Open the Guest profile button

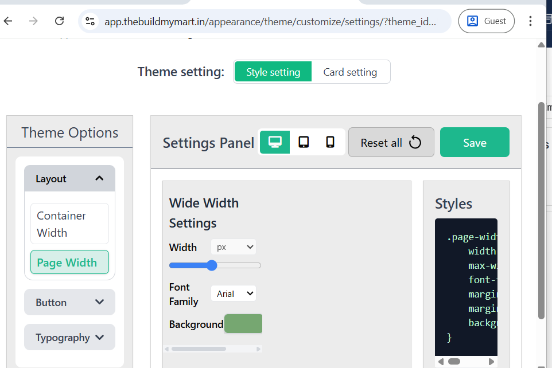click(486, 21)
